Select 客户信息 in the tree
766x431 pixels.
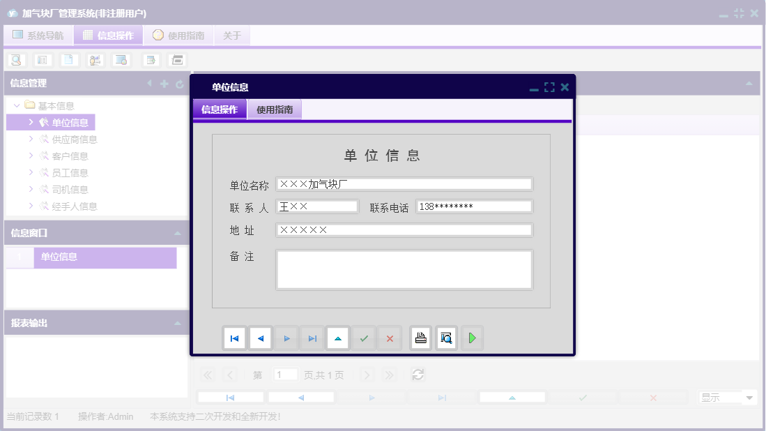click(70, 156)
